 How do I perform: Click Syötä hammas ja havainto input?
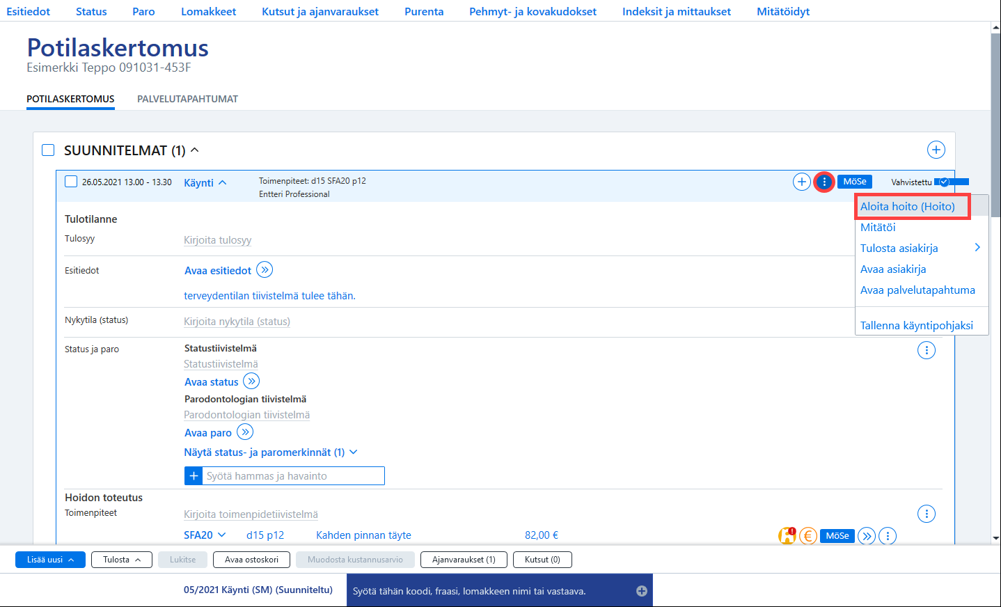293,475
